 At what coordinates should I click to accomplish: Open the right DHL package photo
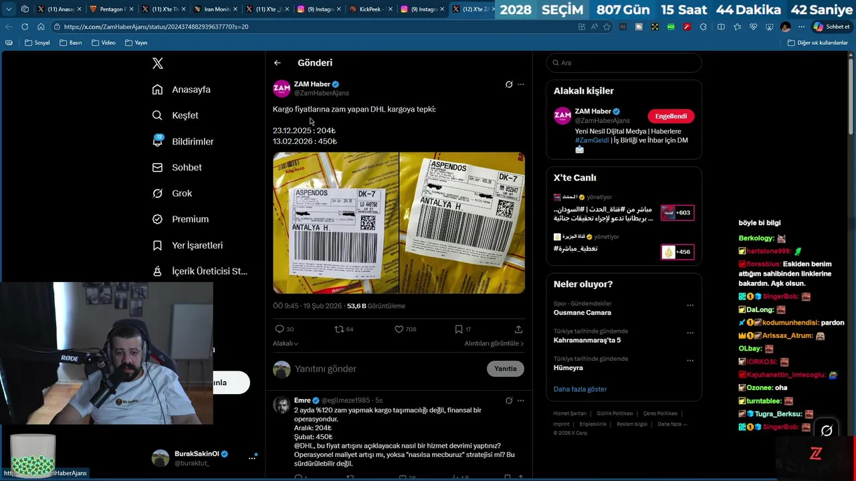(462, 223)
